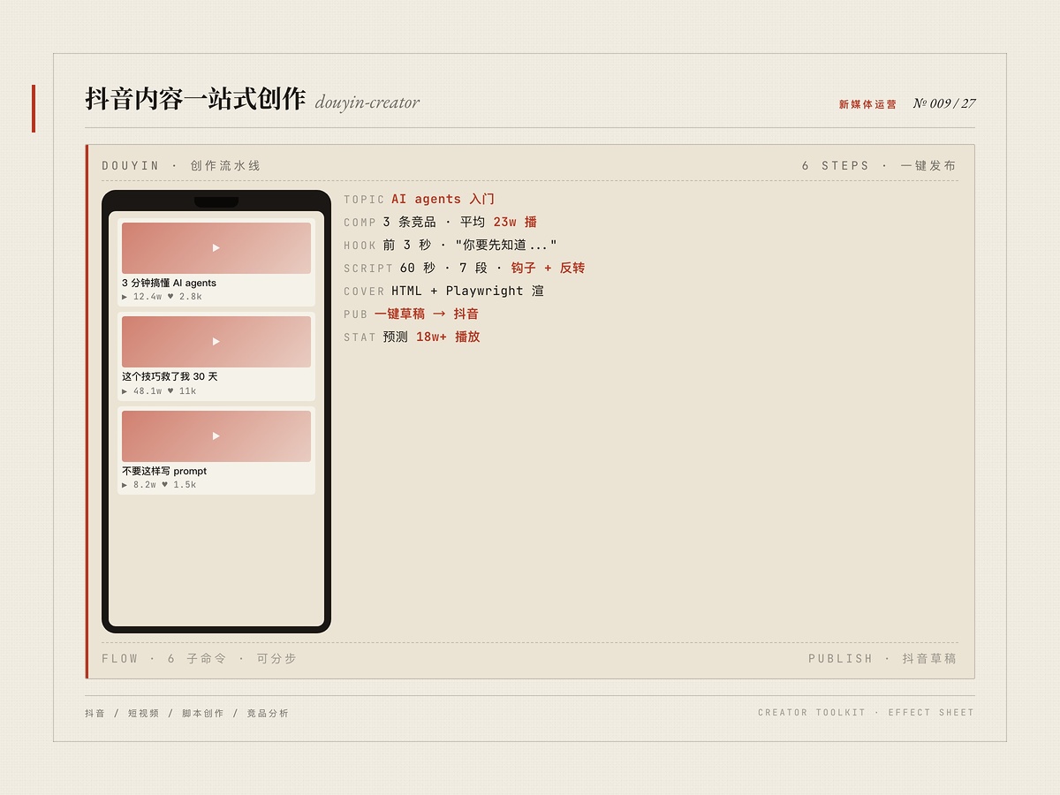Click the italic "douyin-creator" subtitle

click(367, 102)
